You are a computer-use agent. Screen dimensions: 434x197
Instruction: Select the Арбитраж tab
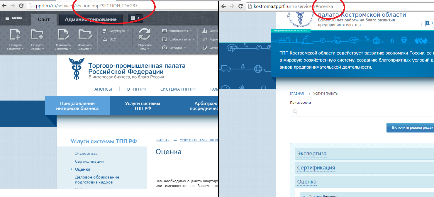click(197, 106)
